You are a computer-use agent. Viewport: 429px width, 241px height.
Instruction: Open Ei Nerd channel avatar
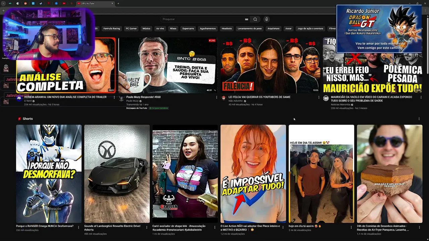[x=19, y=98]
